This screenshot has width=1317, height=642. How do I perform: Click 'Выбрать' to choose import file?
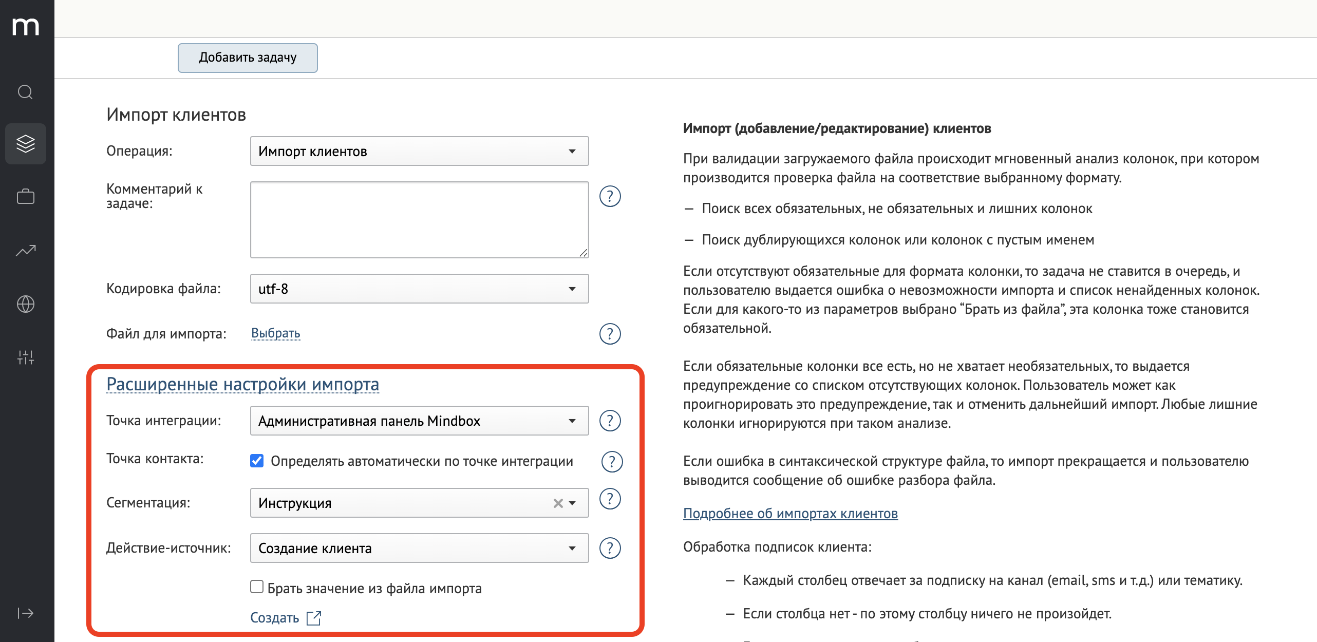coord(275,333)
